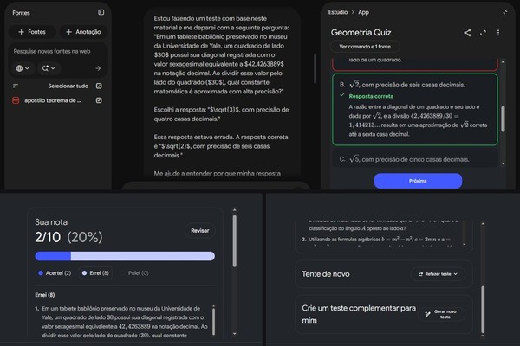Screen dimensions: 520x346
Task: Click the Sua nota heading
Action: coord(51,221)
